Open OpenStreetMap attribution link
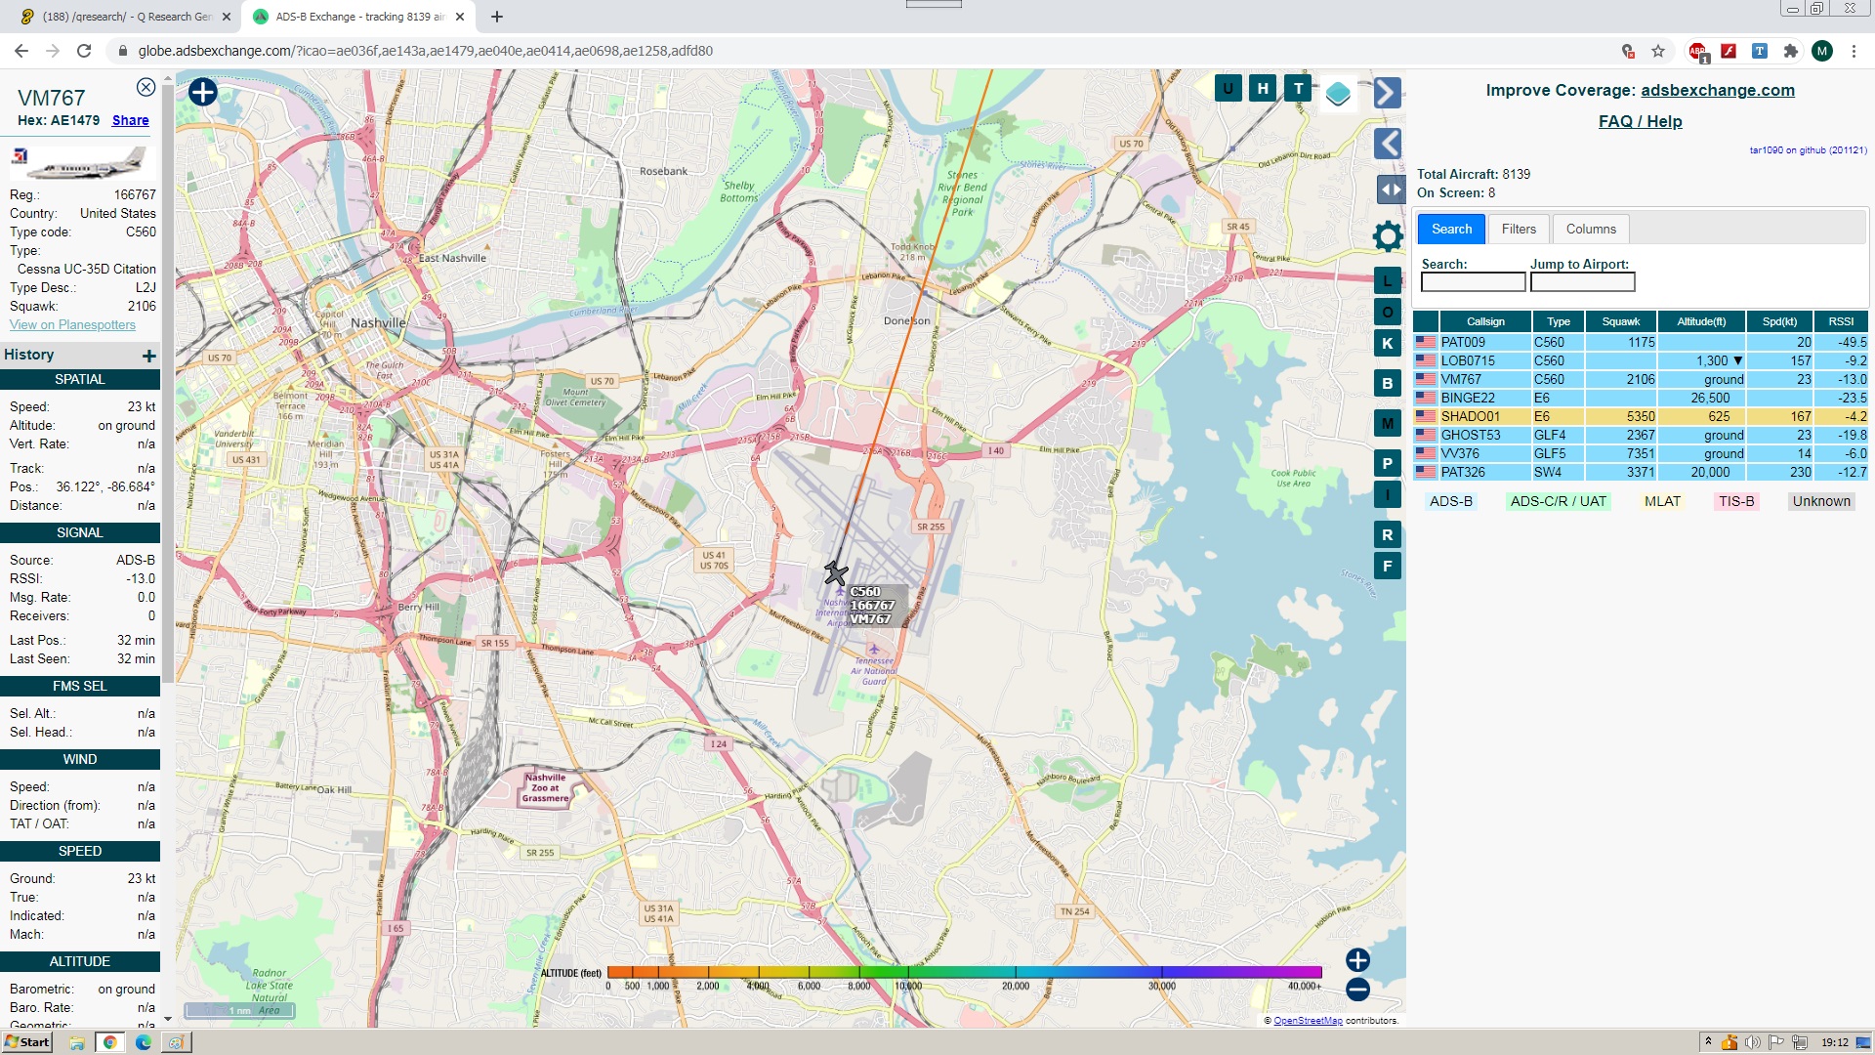 pyautogui.click(x=1308, y=1021)
